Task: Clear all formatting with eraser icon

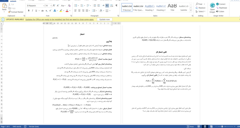Action: (x=69, y=6)
